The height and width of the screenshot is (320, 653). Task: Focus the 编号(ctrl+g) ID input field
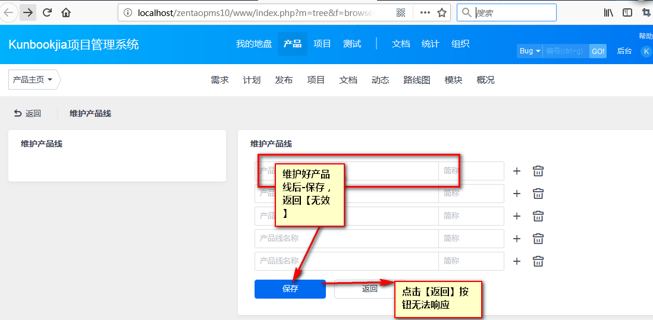(x=566, y=51)
